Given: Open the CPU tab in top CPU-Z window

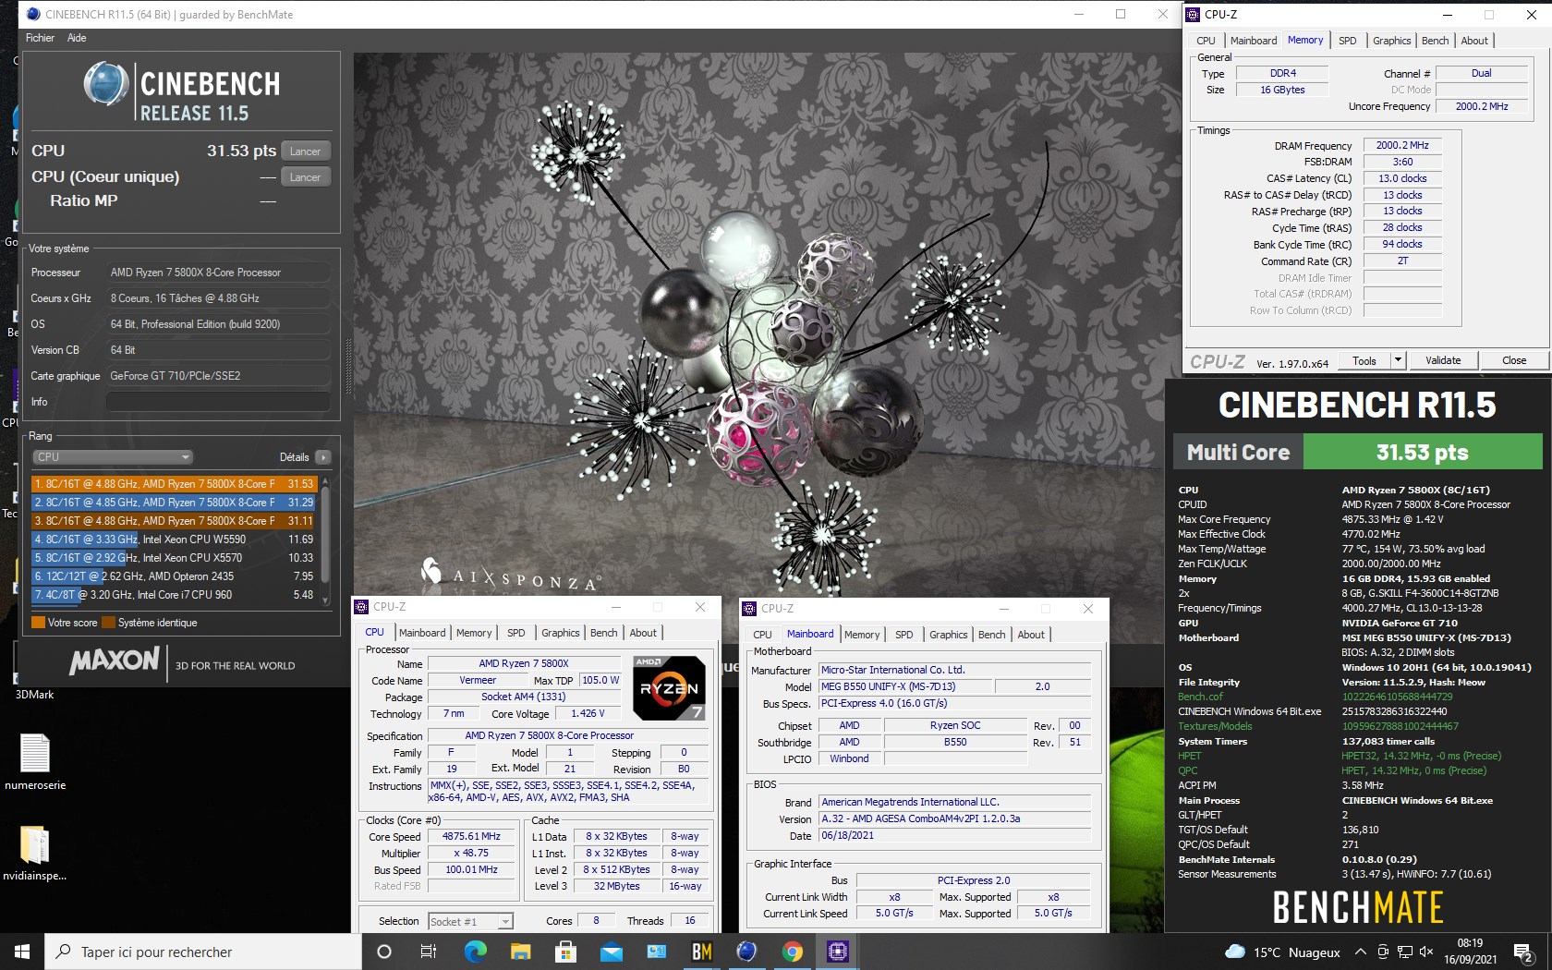Looking at the screenshot, I should 1206,41.
